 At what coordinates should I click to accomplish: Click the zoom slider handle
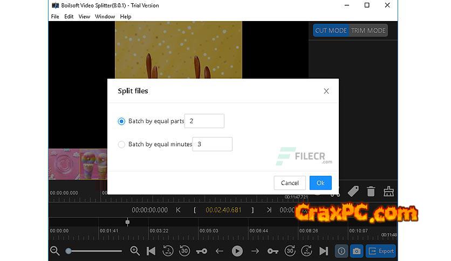click(x=69, y=251)
